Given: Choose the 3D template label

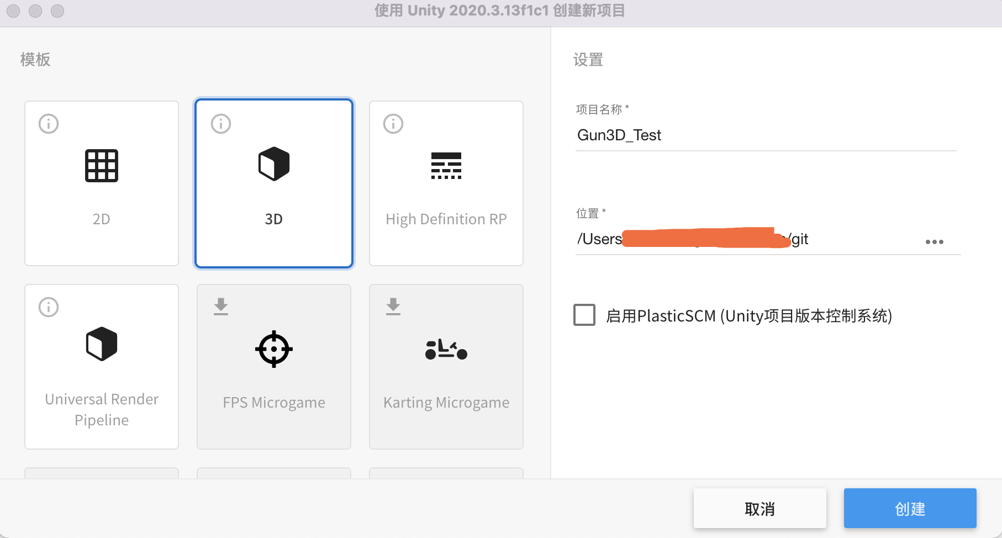Looking at the screenshot, I should coord(274,219).
